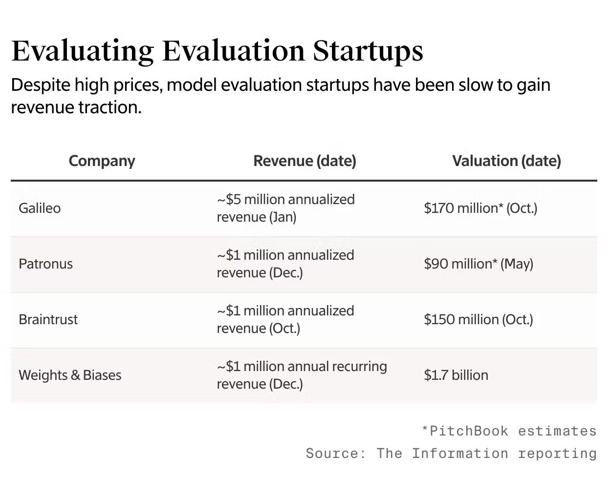Click Patronus's revenue (Dec.) cell
Image resolution: width=608 pixels, height=498 pixels.
pos(285,264)
